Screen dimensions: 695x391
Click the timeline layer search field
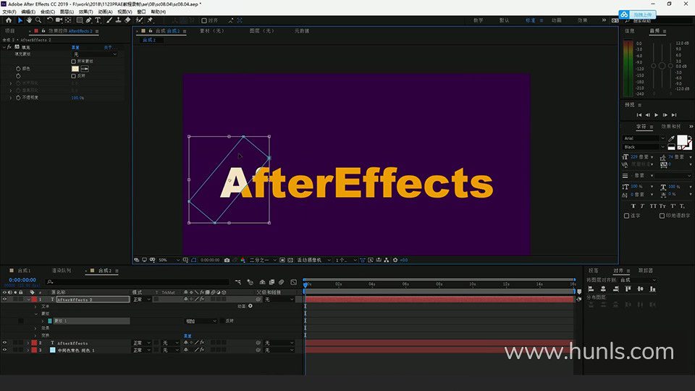coord(138,282)
